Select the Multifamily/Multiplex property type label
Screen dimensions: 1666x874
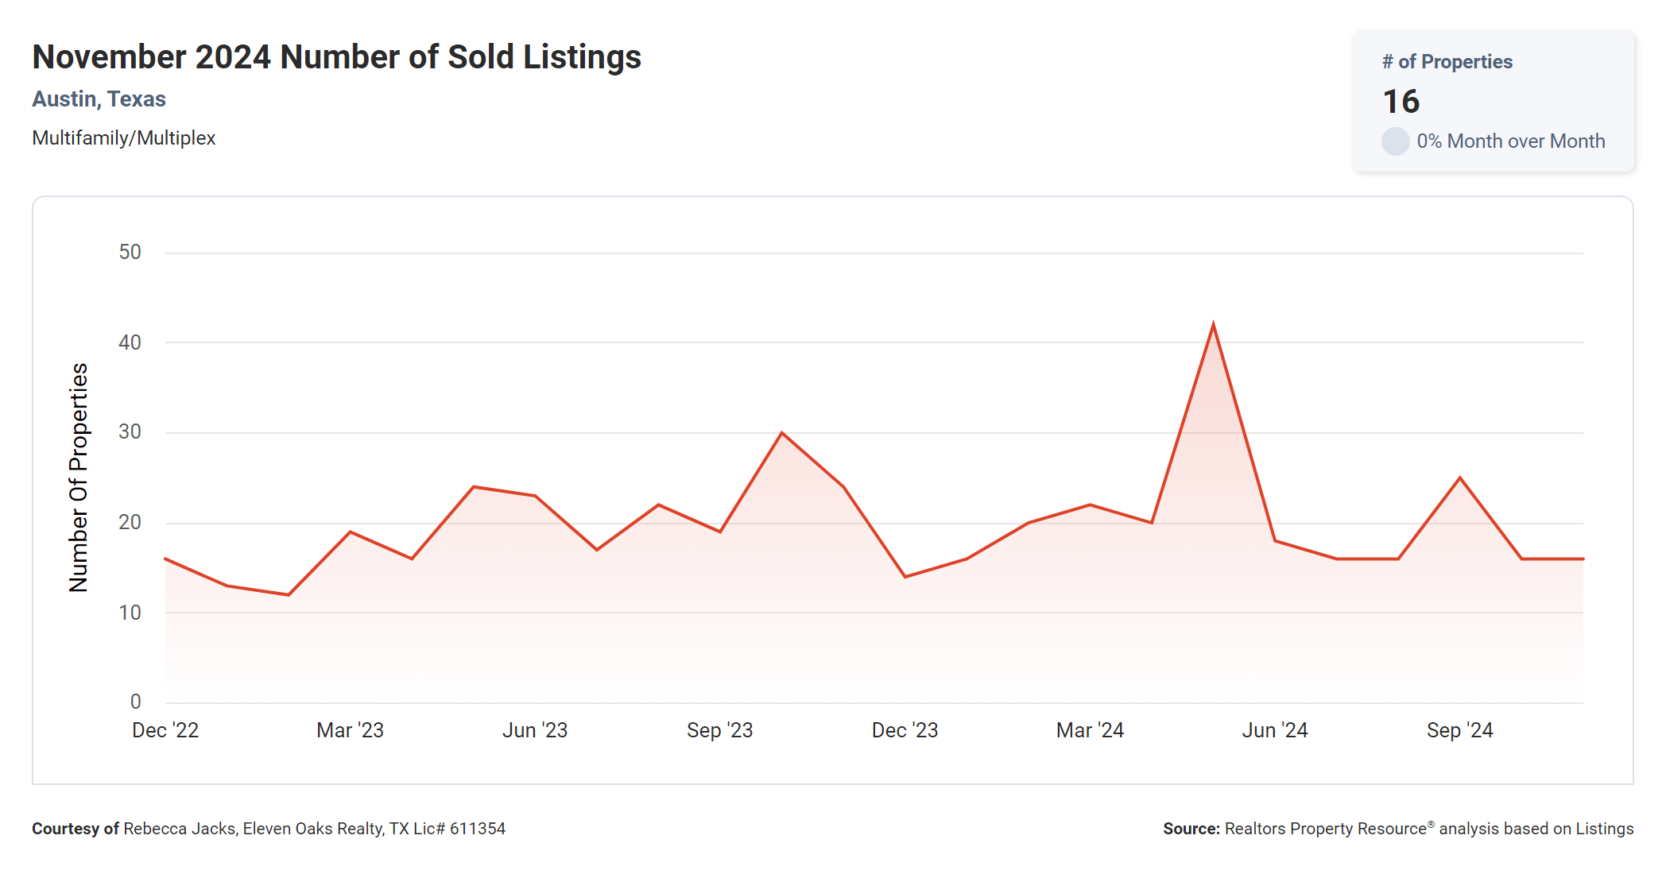(123, 138)
